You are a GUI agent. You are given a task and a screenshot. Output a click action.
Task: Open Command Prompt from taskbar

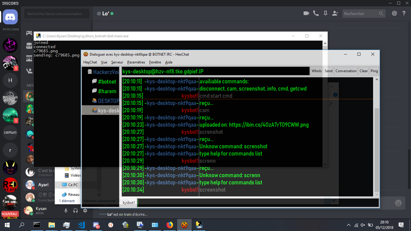tap(37, 225)
